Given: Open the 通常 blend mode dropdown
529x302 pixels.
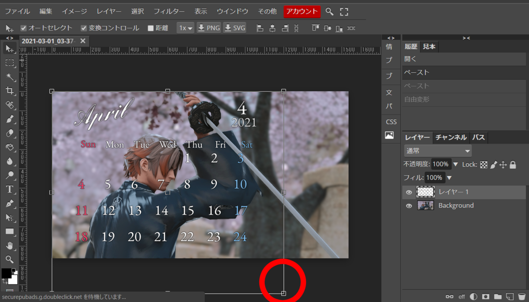Looking at the screenshot, I should pos(438,151).
